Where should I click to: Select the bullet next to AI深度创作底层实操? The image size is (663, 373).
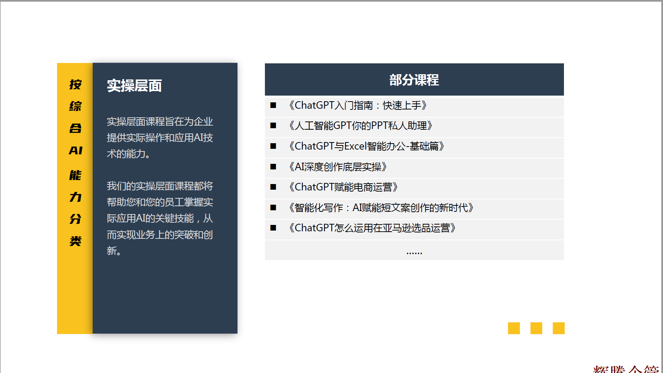pos(273,167)
